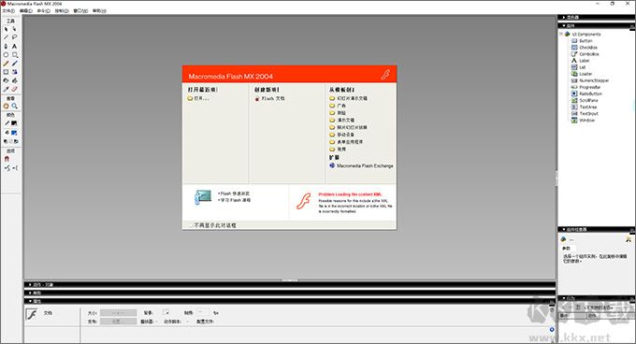Click the Black and White colors button

(x=6, y=141)
